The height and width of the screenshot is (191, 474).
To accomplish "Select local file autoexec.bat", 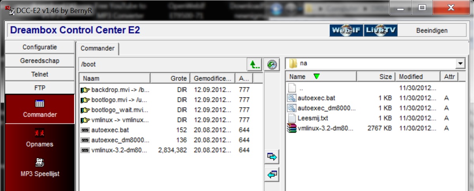I will click(x=317, y=98).
